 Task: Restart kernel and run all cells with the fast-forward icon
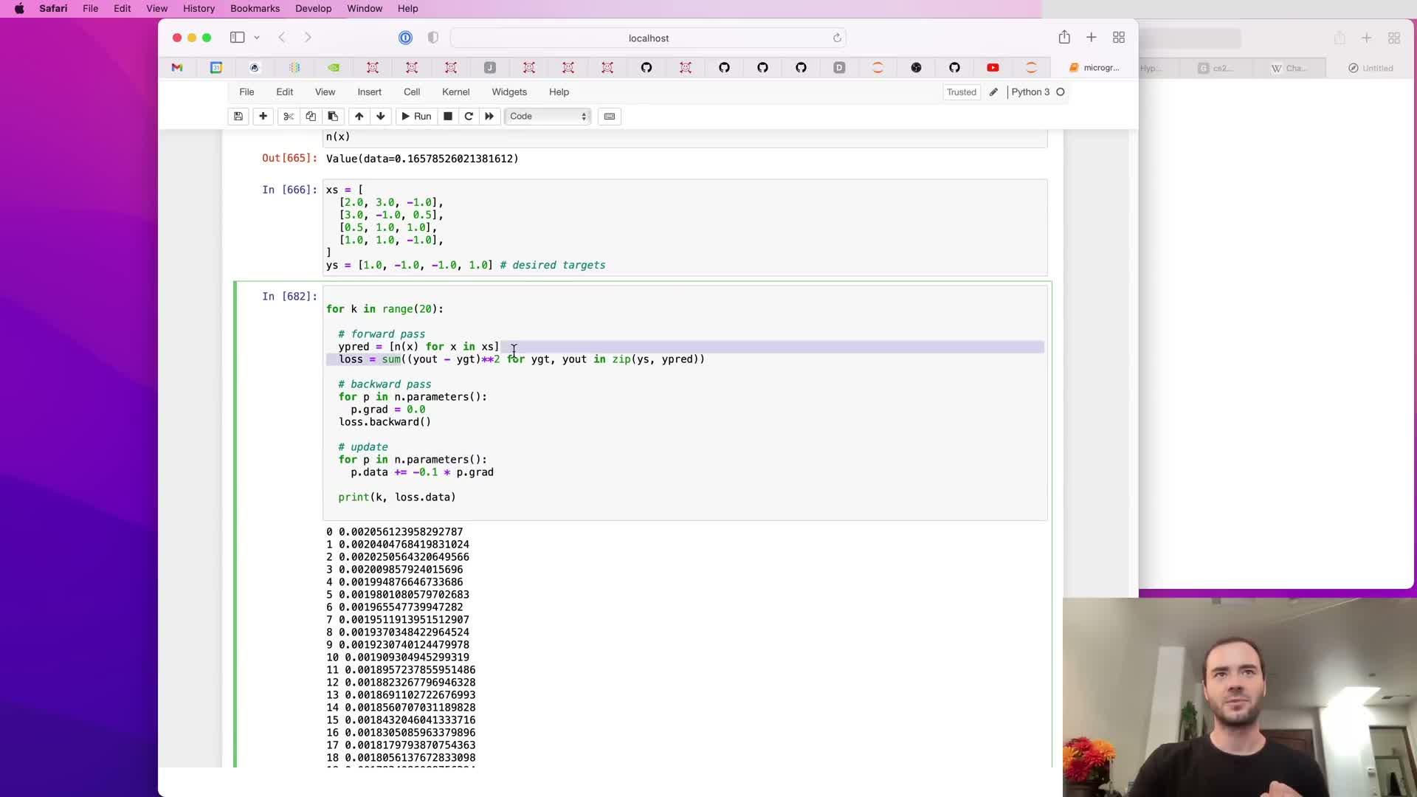click(489, 116)
